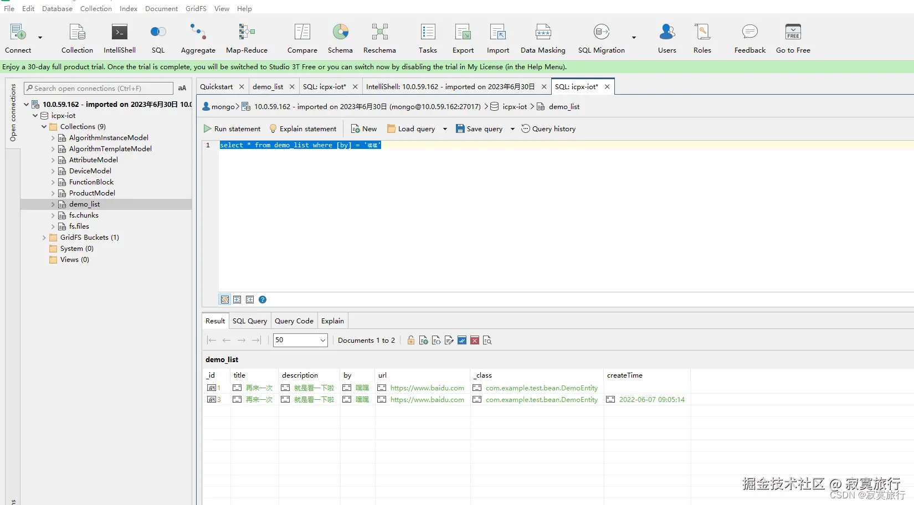Collapse the 10.0.59.162 connection node
This screenshot has width=914, height=505.
coord(26,104)
